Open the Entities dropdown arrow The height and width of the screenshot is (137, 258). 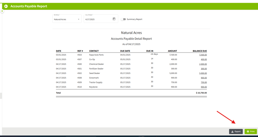coord(78,19)
